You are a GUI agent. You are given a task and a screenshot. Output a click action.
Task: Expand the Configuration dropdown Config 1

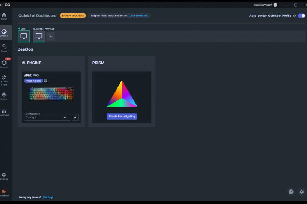pyautogui.click(x=47, y=117)
